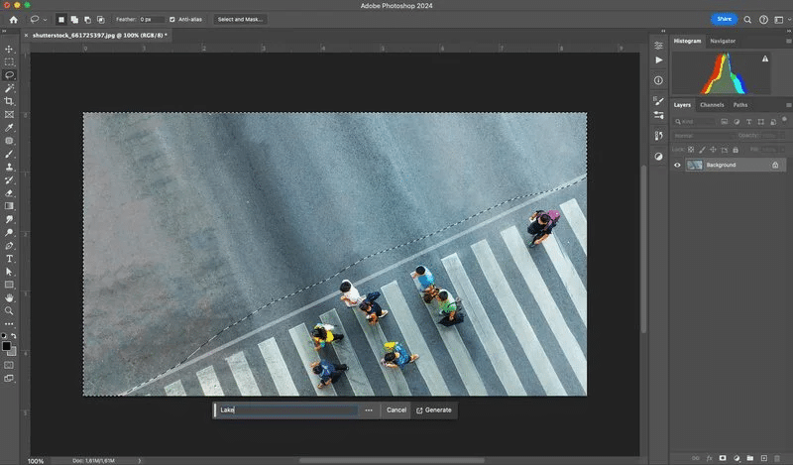
Task: Click the Home icon in options bar
Action: click(13, 19)
